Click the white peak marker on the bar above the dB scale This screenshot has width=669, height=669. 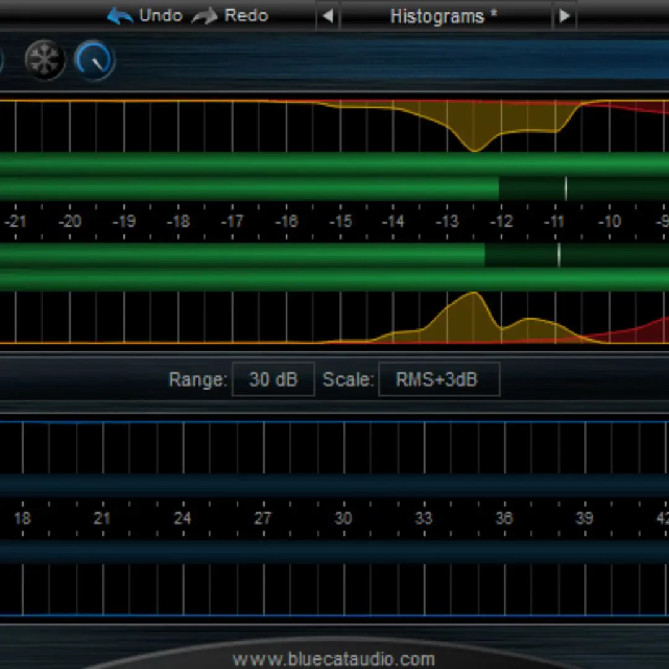(566, 188)
